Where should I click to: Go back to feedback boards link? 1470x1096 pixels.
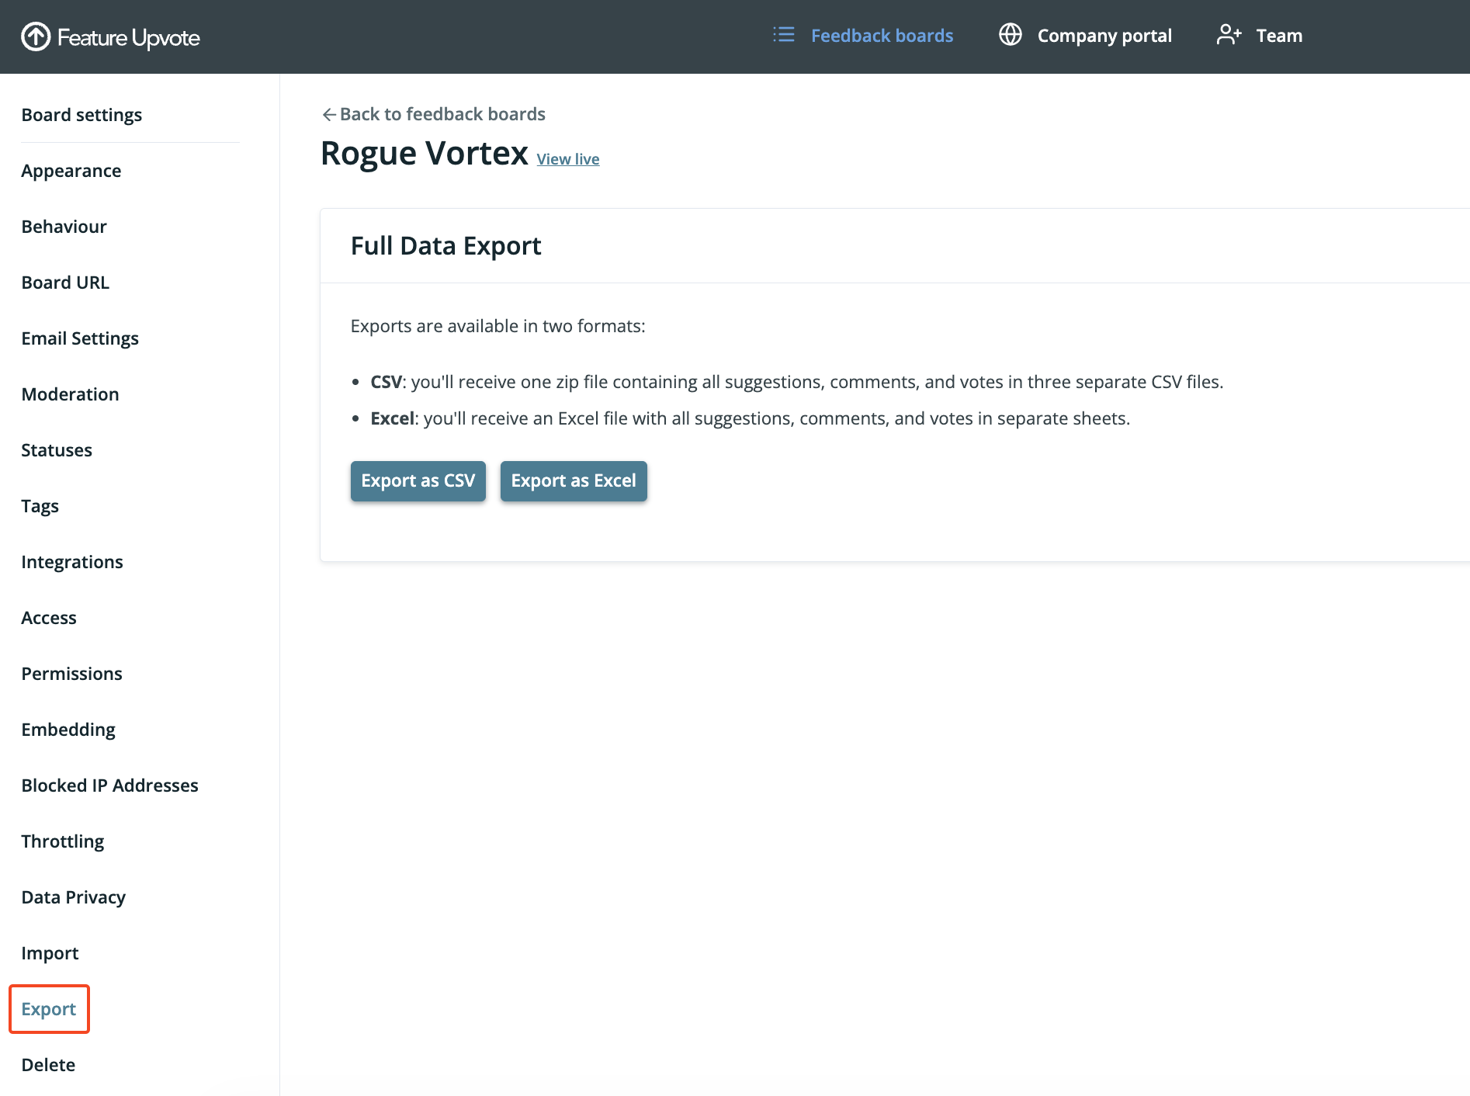click(x=434, y=114)
